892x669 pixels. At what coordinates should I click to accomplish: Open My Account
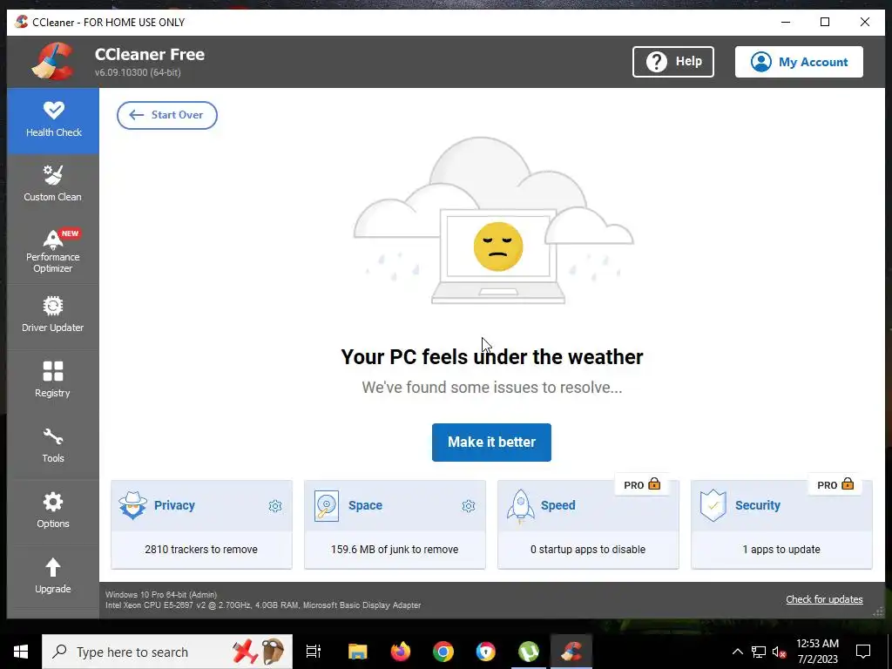point(799,62)
